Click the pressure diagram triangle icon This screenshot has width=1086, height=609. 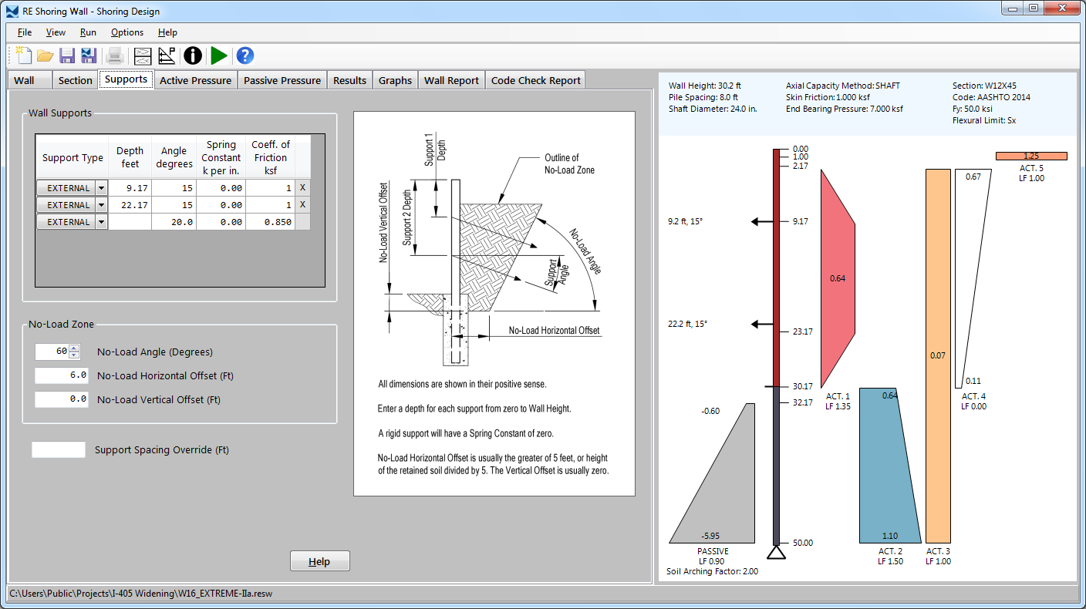[x=167, y=56]
